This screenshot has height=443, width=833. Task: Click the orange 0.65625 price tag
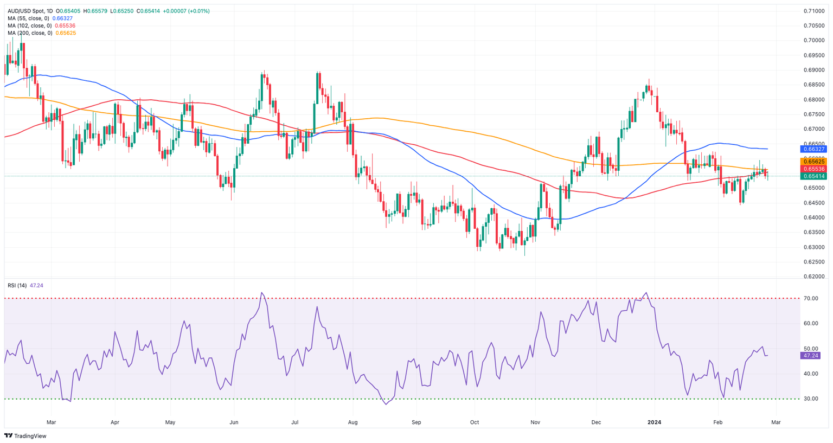(813, 162)
